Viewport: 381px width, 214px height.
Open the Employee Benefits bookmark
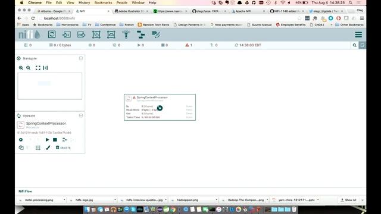[291, 25]
